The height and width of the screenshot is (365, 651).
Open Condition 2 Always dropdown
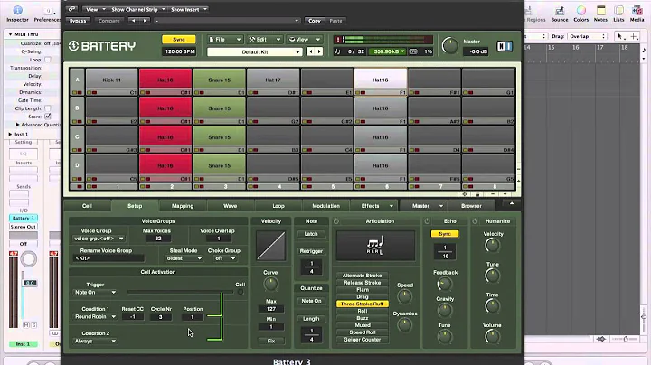[x=95, y=341]
